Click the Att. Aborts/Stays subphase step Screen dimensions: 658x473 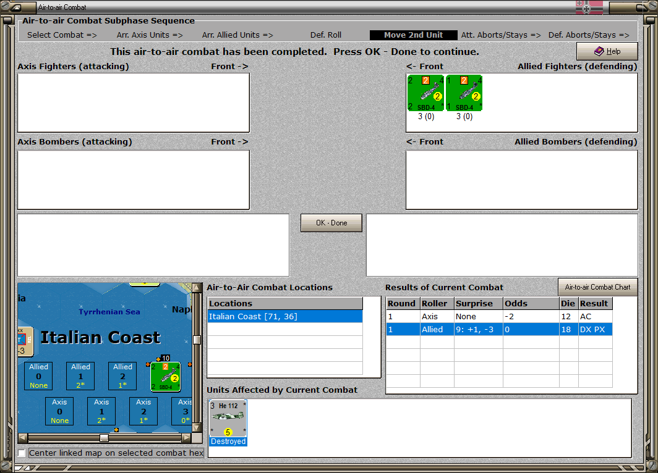501,35
